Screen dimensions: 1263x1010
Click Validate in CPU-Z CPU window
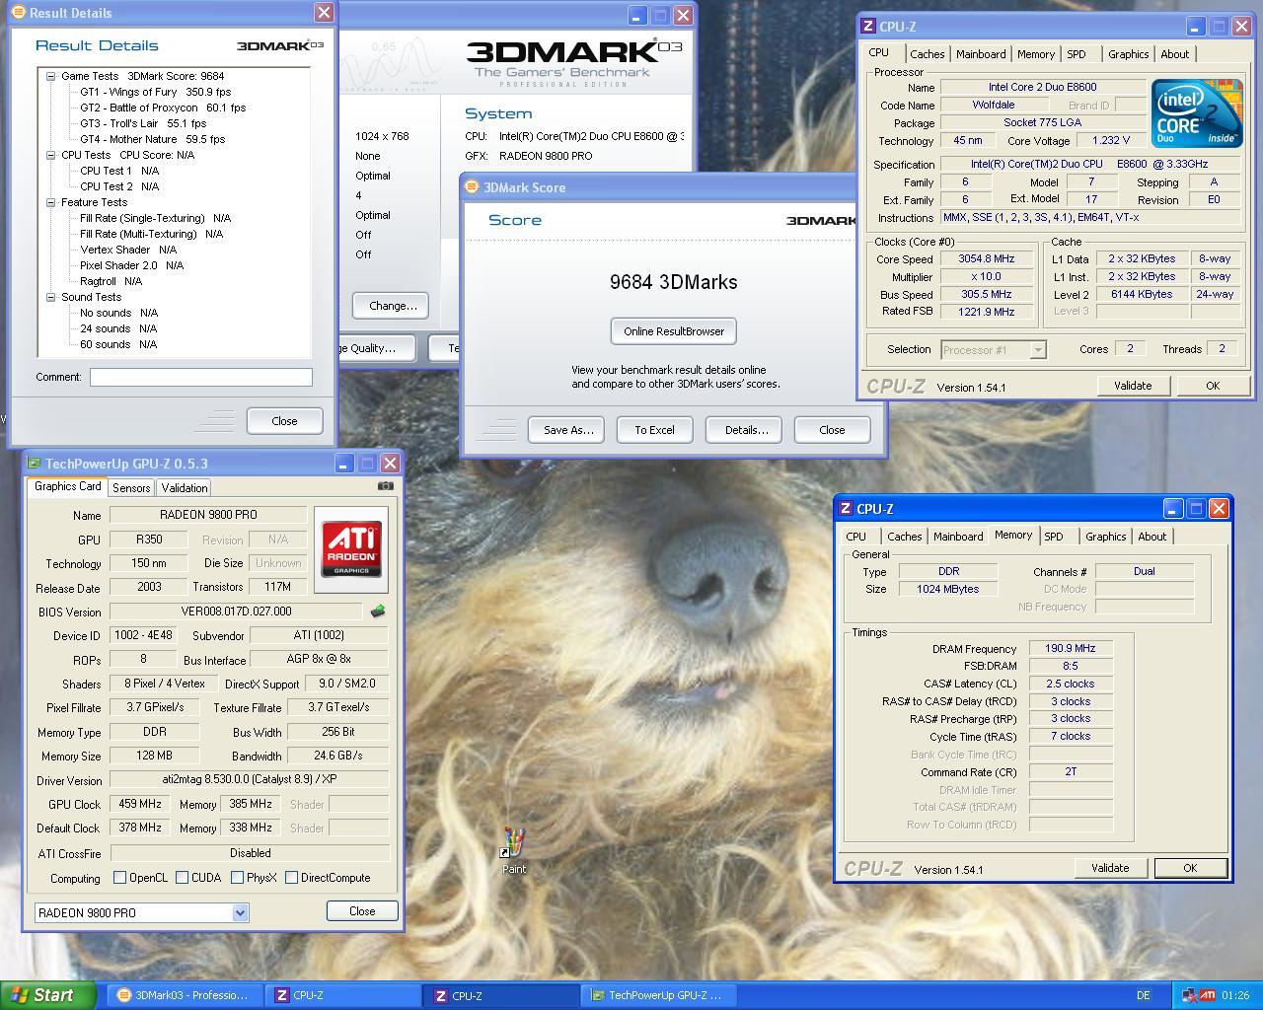[1133, 386]
